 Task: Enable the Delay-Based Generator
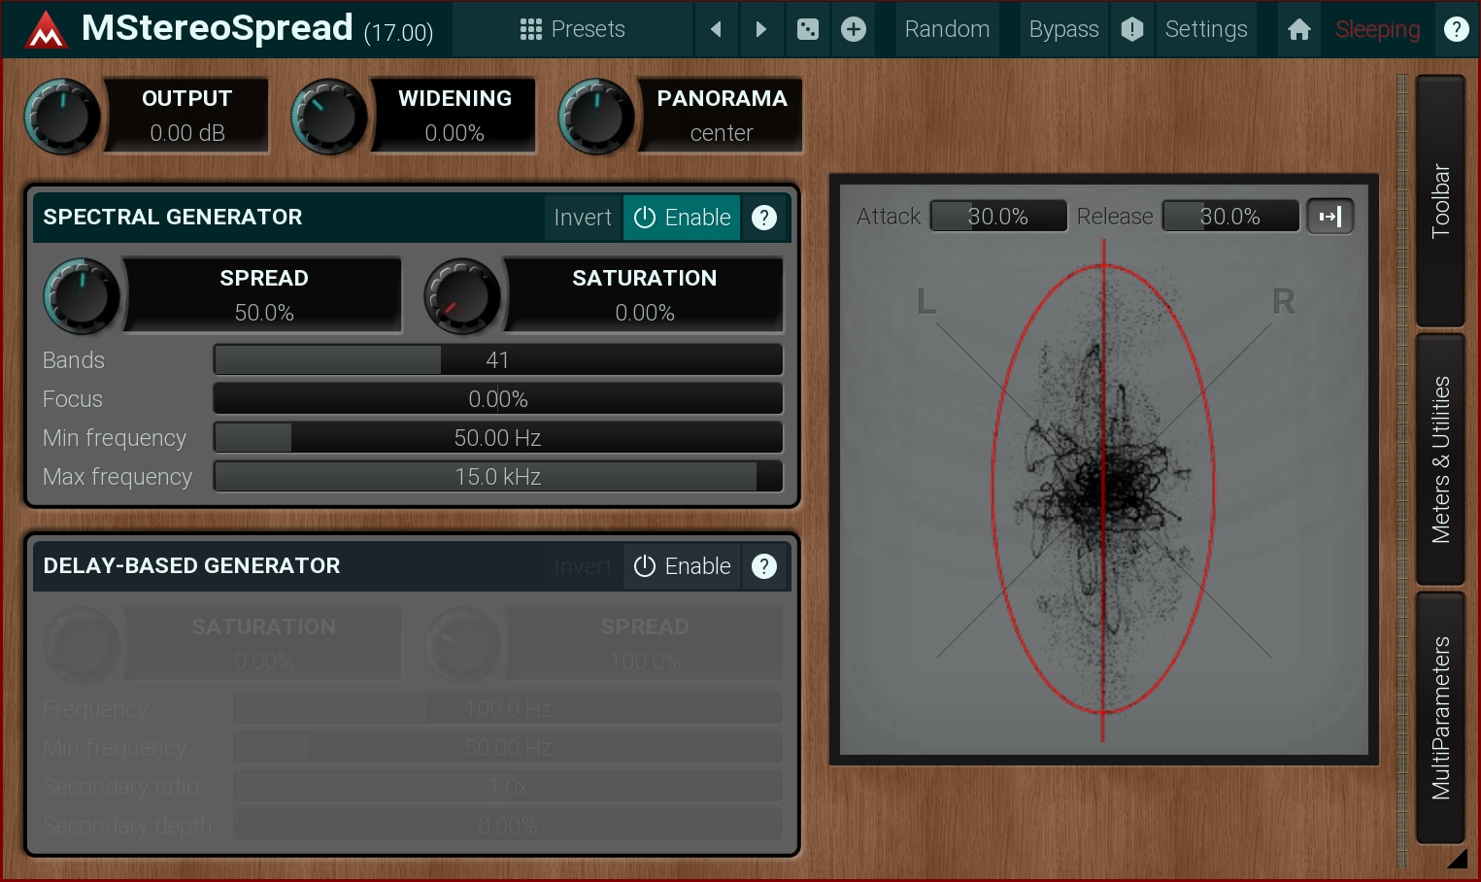click(x=682, y=566)
